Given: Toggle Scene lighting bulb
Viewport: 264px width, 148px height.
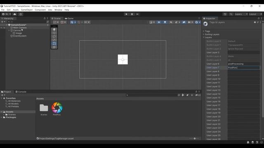Looking at the screenshot, I should tap(165, 22).
